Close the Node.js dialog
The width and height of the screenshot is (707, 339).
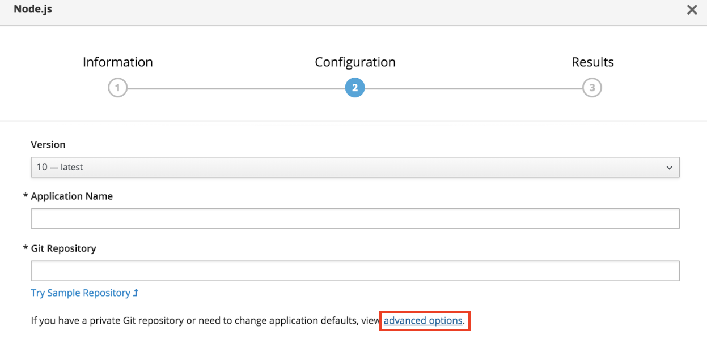(x=692, y=10)
